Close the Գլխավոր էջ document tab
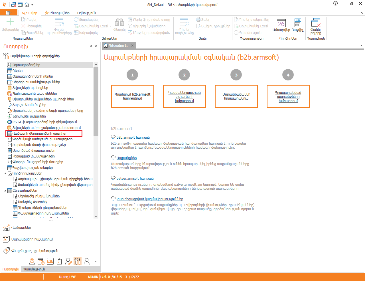 132,45
